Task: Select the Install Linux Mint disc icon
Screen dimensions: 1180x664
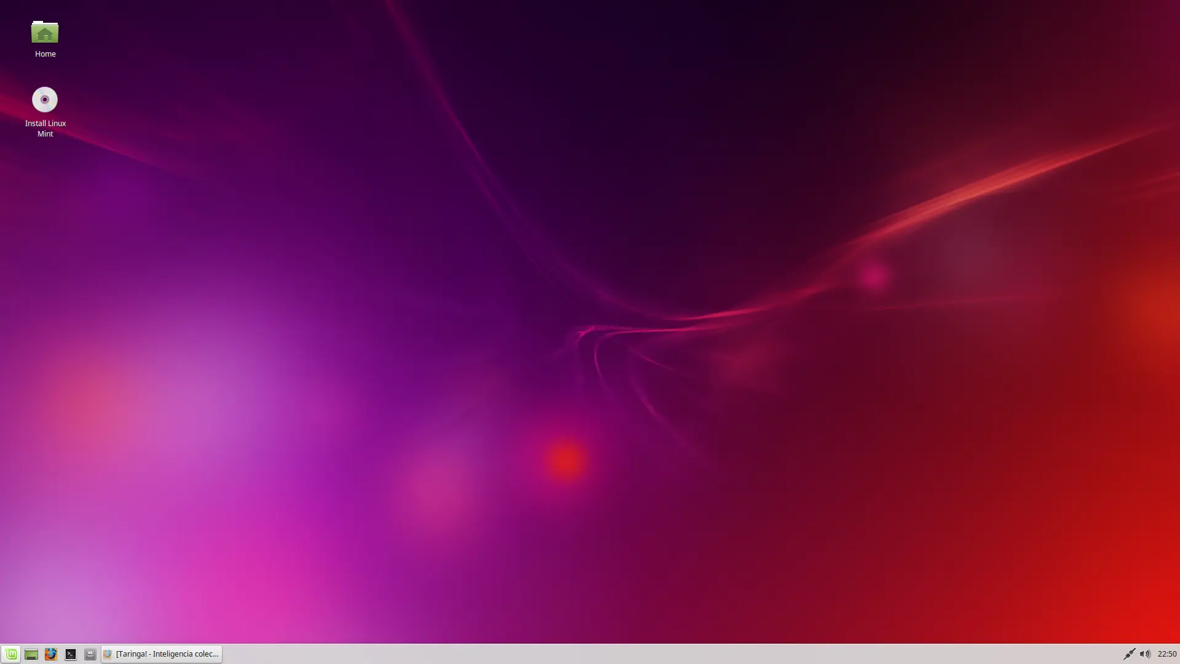Action: click(45, 100)
